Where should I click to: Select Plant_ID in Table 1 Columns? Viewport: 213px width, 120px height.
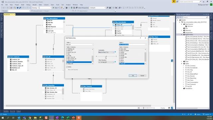tap(70, 51)
